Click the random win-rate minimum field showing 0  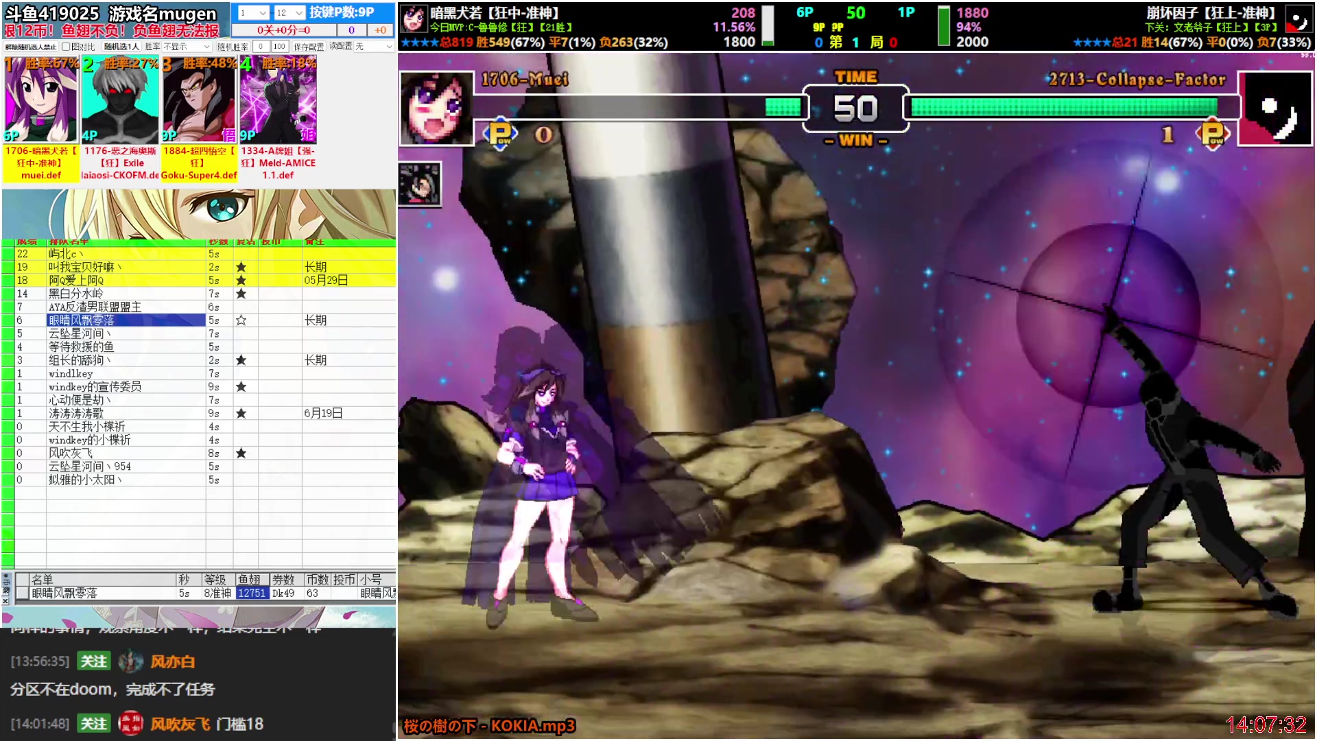[x=261, y=47]
